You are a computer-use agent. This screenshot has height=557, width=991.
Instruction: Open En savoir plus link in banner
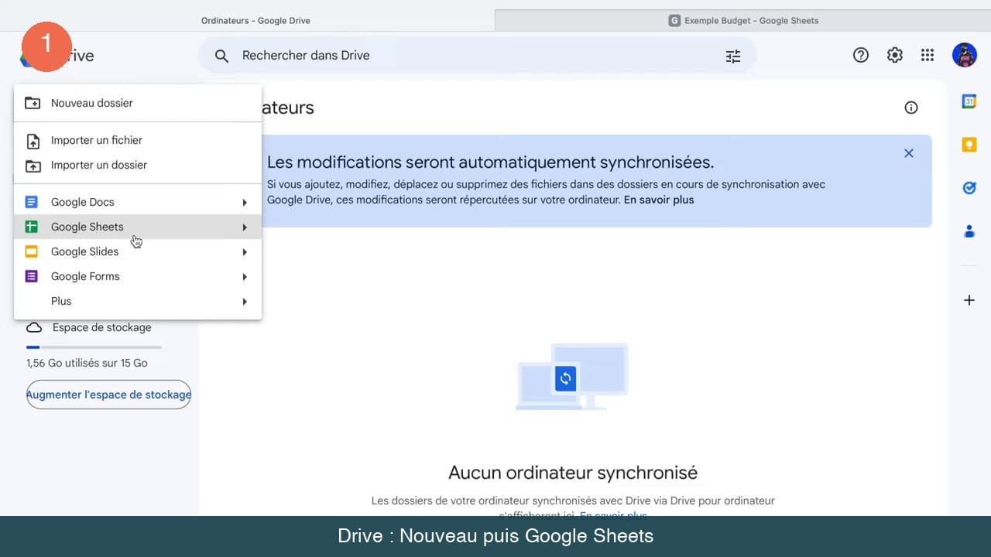click(659, 200)
